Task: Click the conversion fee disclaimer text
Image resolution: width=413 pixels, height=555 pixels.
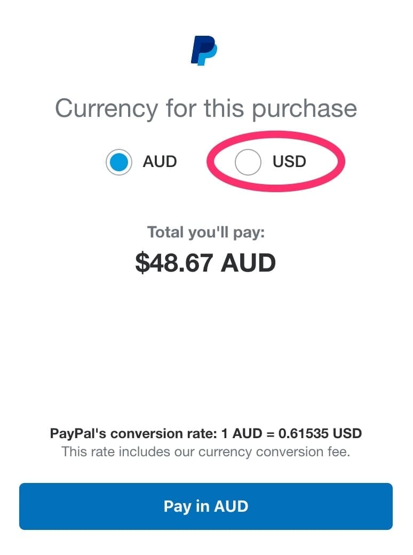Action: [x=206, y=451]
